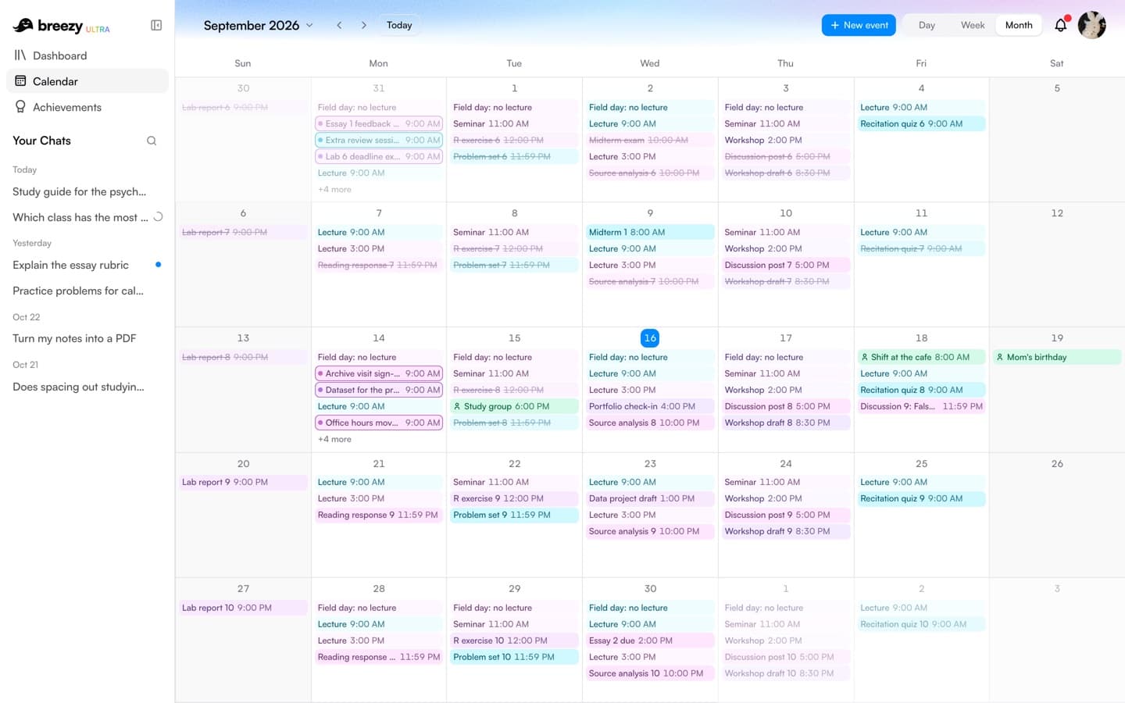Select day 26 cell

pyautogui.click(x=1057, y=515)
